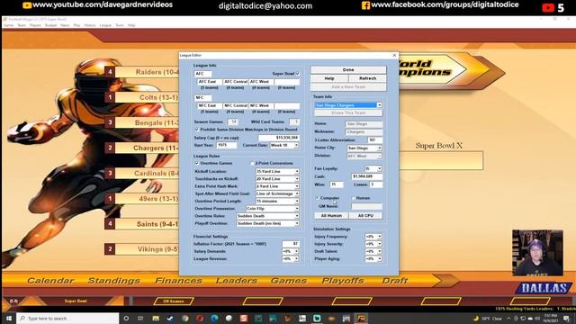Click the Wins input field
The width and height of the screenshot is (576, 324).
point(336,184)
